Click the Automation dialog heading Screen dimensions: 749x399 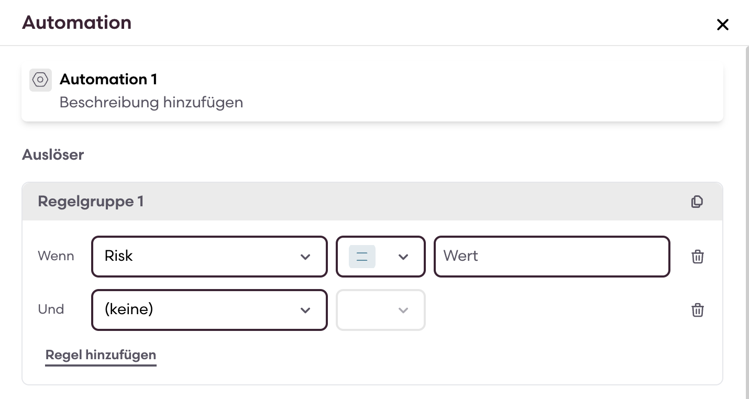pyautogui.click(x=76, y=23)
